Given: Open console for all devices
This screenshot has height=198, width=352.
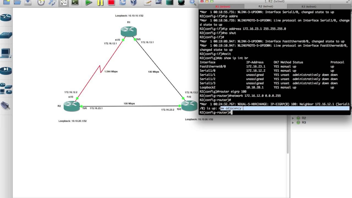Looking at the screenshot, I should pos(75,2).
